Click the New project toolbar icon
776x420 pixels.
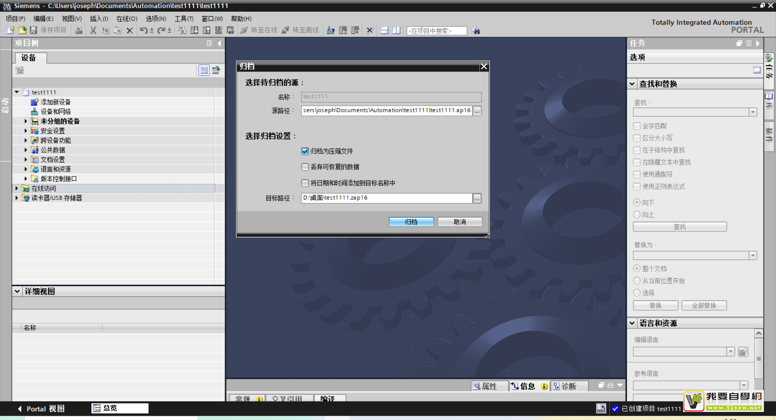11,30
